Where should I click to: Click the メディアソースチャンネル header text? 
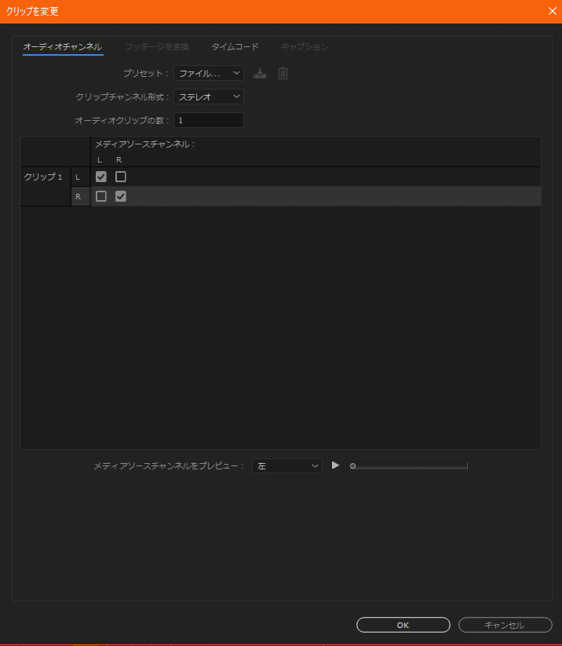coord(144,144)
